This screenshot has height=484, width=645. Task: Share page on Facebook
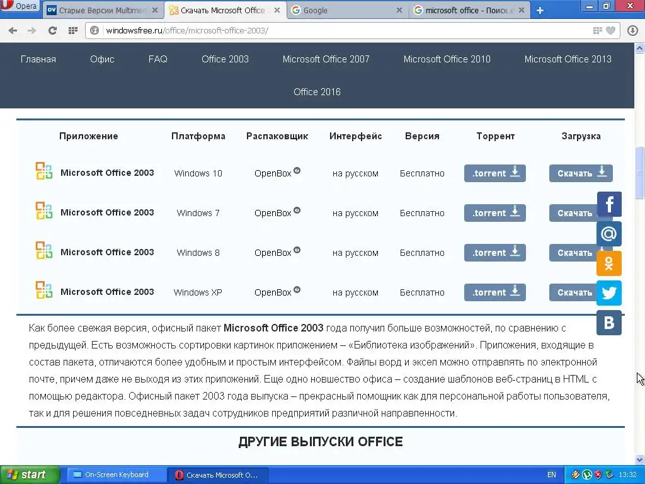coord(609,204)
